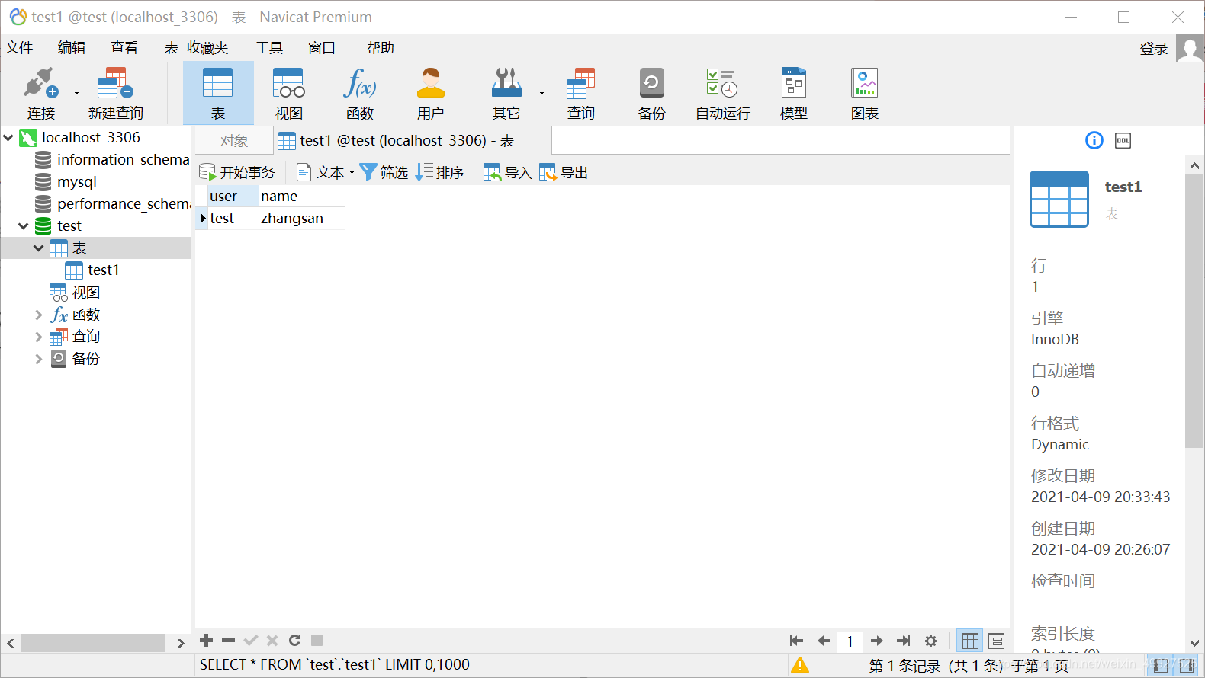Select the cell containing zhangsan
Viewport: 1205px width, 678px height.
coord(302,219)
